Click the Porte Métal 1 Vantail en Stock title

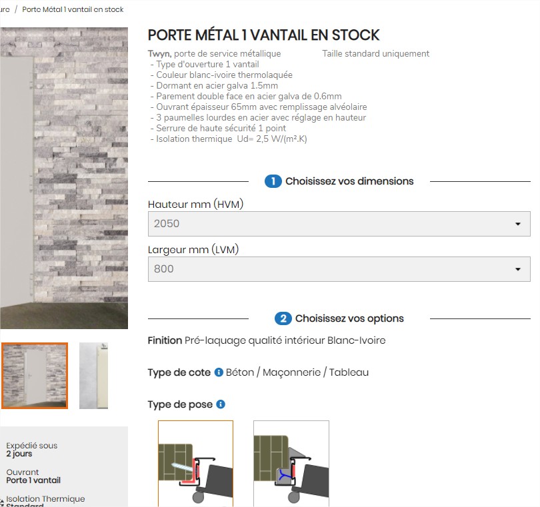tap(263, 35)
